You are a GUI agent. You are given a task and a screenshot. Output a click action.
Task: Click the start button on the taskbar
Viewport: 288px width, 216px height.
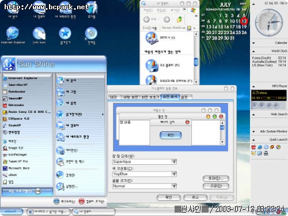[x=11, y=211]
